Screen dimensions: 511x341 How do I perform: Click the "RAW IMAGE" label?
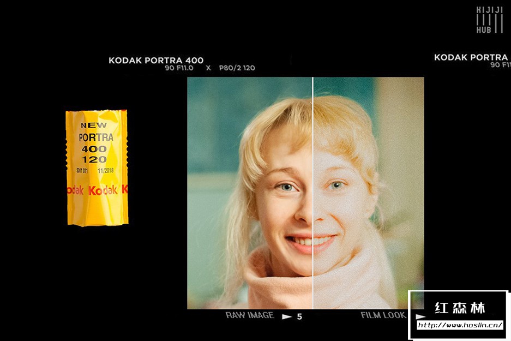[x=250, y=315]
